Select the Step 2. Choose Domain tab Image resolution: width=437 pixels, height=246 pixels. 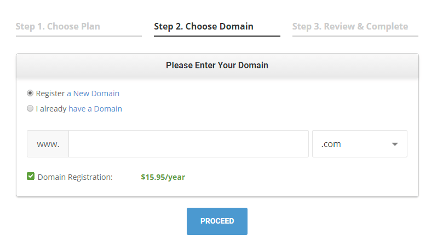(x=204, y=26)
